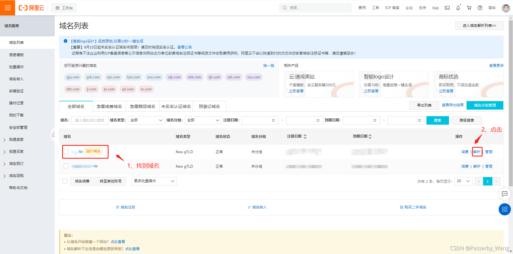Switch to 急需赎回域名 tab

(x=143, y=106)
